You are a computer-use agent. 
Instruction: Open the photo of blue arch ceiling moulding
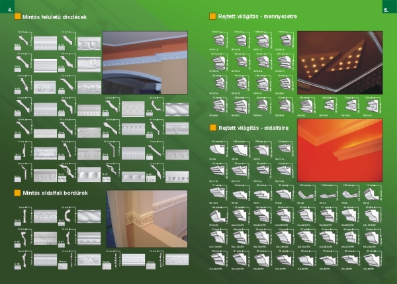click(145, 63)
